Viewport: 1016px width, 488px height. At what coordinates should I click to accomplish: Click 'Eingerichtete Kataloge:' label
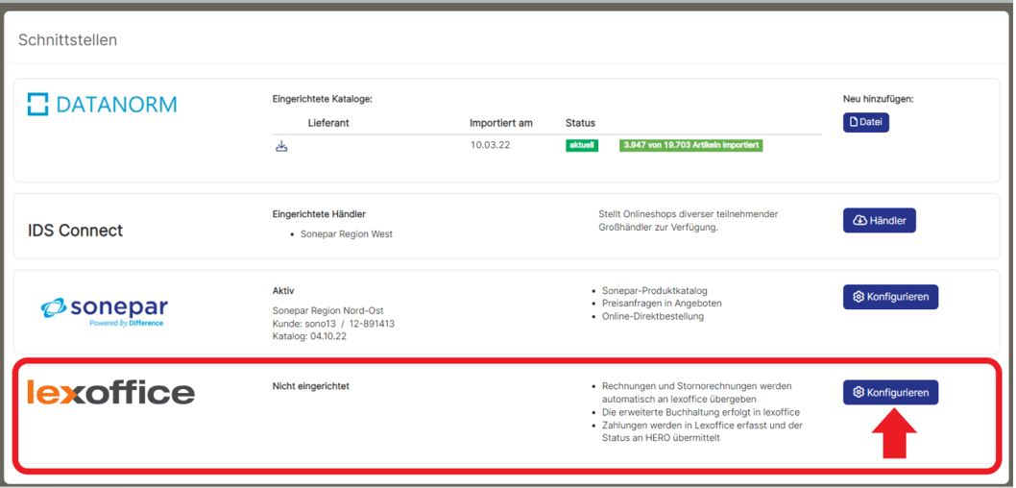coord(323,99)
